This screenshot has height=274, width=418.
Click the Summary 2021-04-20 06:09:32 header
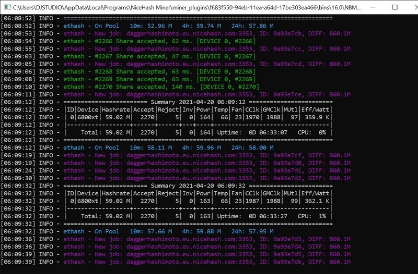pyautogui.click(x=198, y=186)
